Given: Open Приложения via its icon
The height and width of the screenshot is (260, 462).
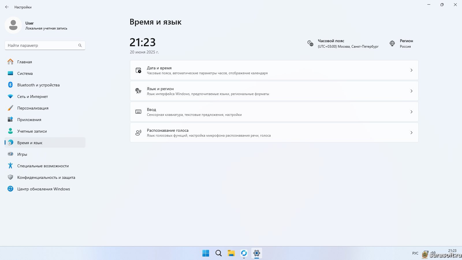Looking at the screenshot, I should point(10,120).
